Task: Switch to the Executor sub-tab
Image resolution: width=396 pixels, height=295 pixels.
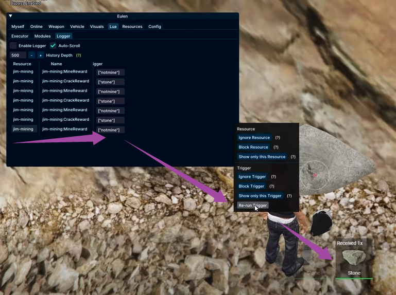Action: (x=20, y=36)
